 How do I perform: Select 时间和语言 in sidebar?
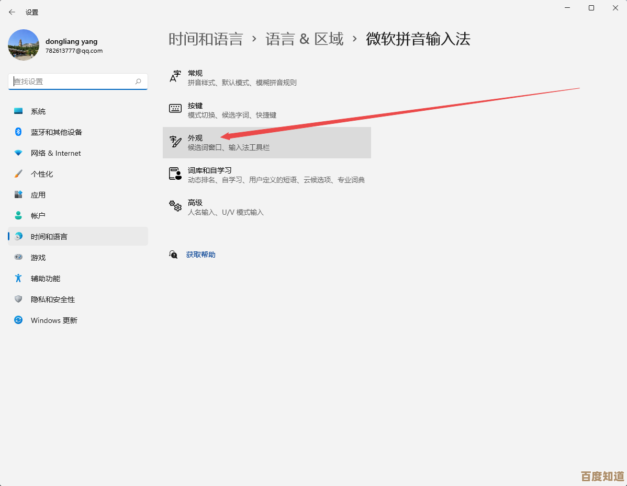click(x=49, y=237)
